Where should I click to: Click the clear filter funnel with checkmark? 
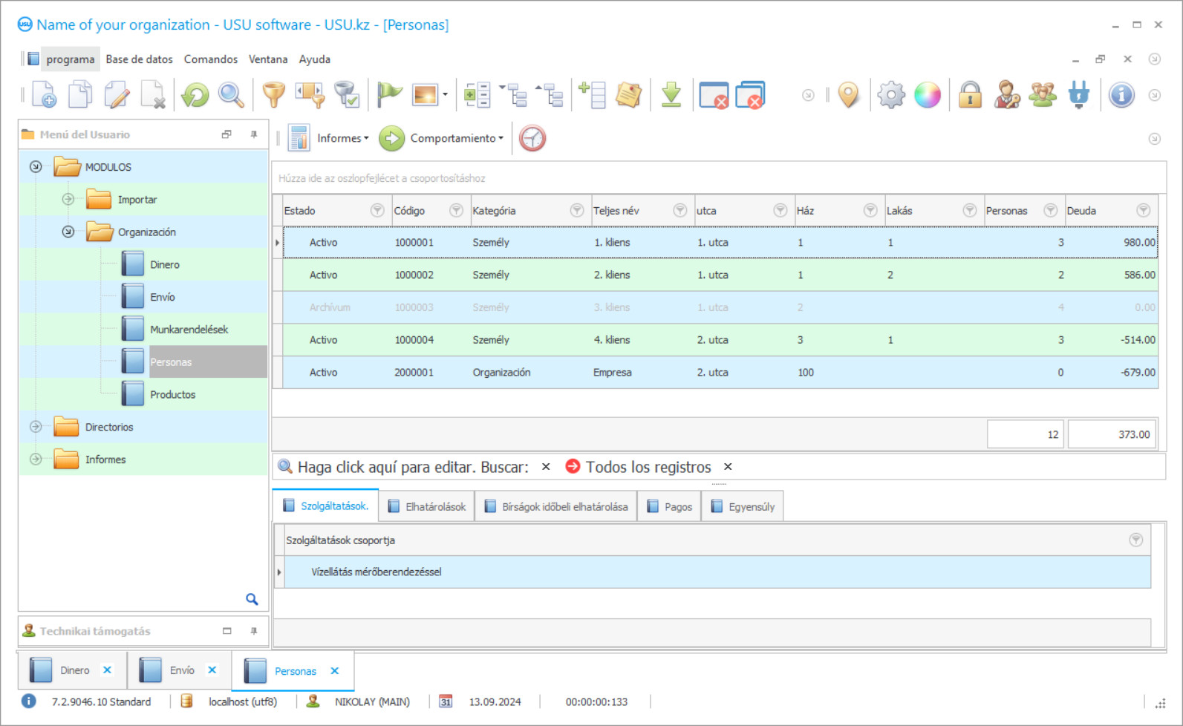(x=346, y=95)
